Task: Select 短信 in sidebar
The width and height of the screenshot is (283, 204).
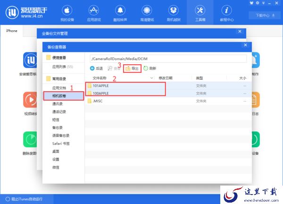Action: (56, 119)
